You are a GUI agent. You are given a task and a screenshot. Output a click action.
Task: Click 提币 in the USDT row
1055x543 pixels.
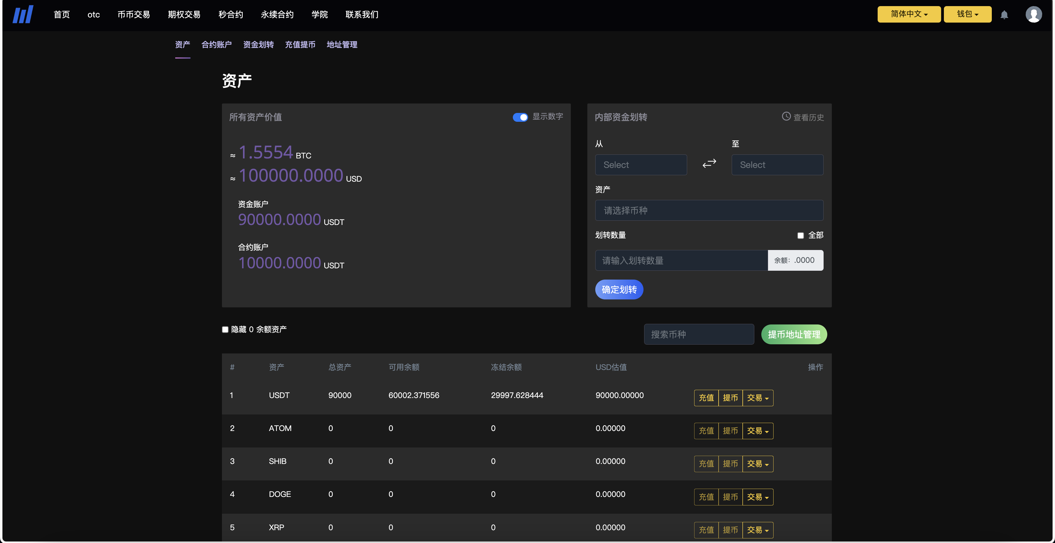(x=730, y=398)
